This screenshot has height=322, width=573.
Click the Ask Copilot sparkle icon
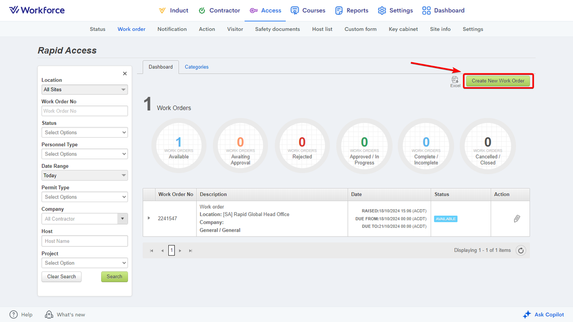[527, 314]
